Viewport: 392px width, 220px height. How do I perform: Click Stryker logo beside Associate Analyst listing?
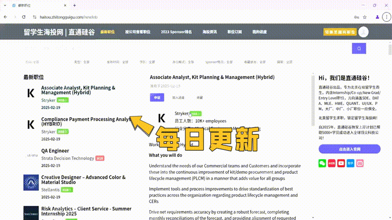(x=31, y=93)
